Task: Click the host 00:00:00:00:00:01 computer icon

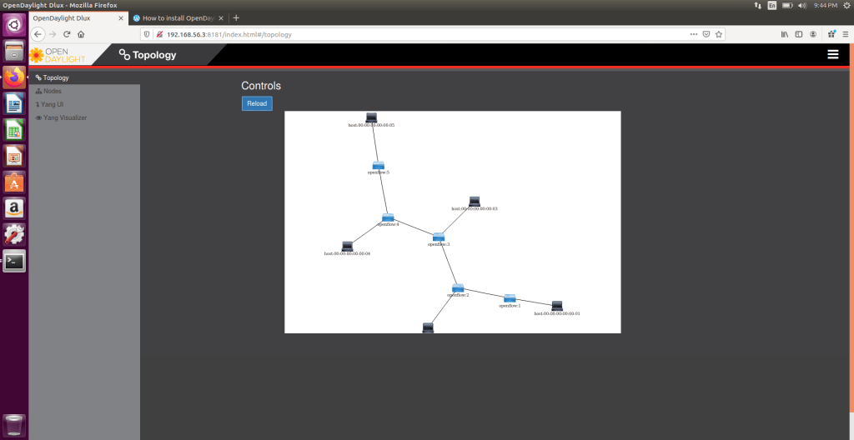Action: point(557,306)
